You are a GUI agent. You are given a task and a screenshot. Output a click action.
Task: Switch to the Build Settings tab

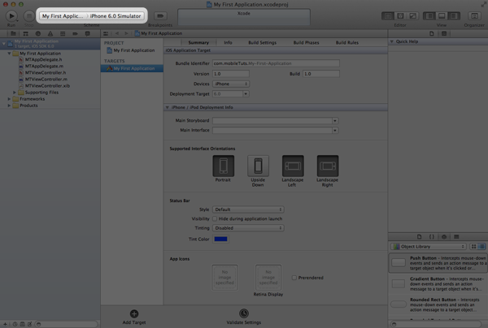pos(263,42)
